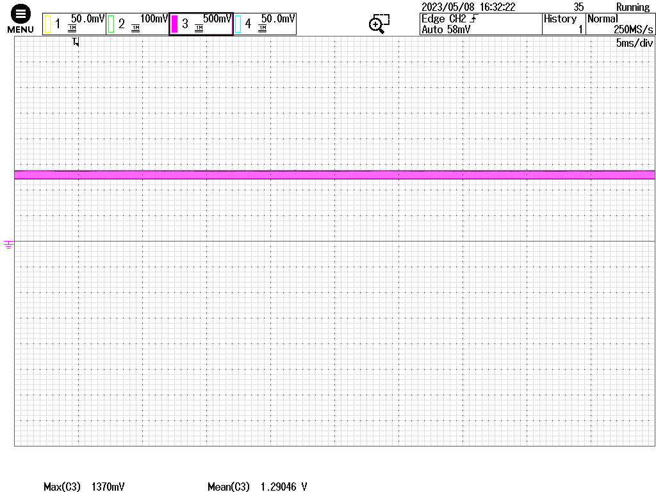The height and width of the screenshot is (492, 656).
Task: Click the Running status indicator
Action: [x=632, y=7]
